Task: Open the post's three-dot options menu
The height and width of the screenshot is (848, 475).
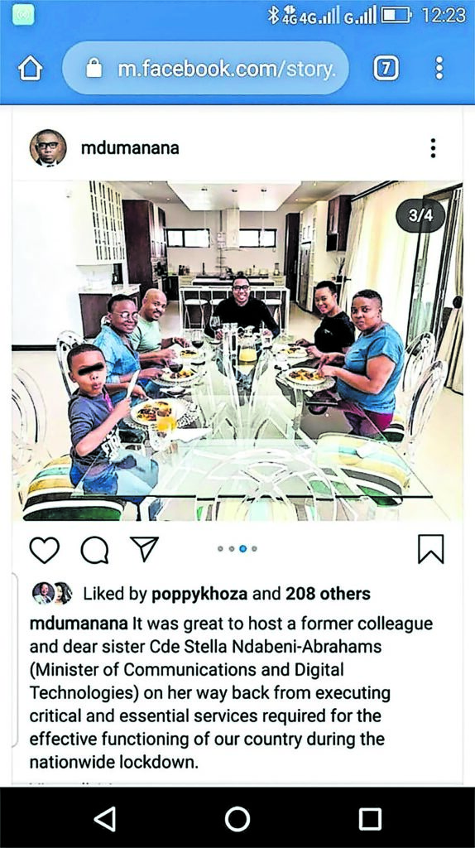Action: (x=432, y=147)
